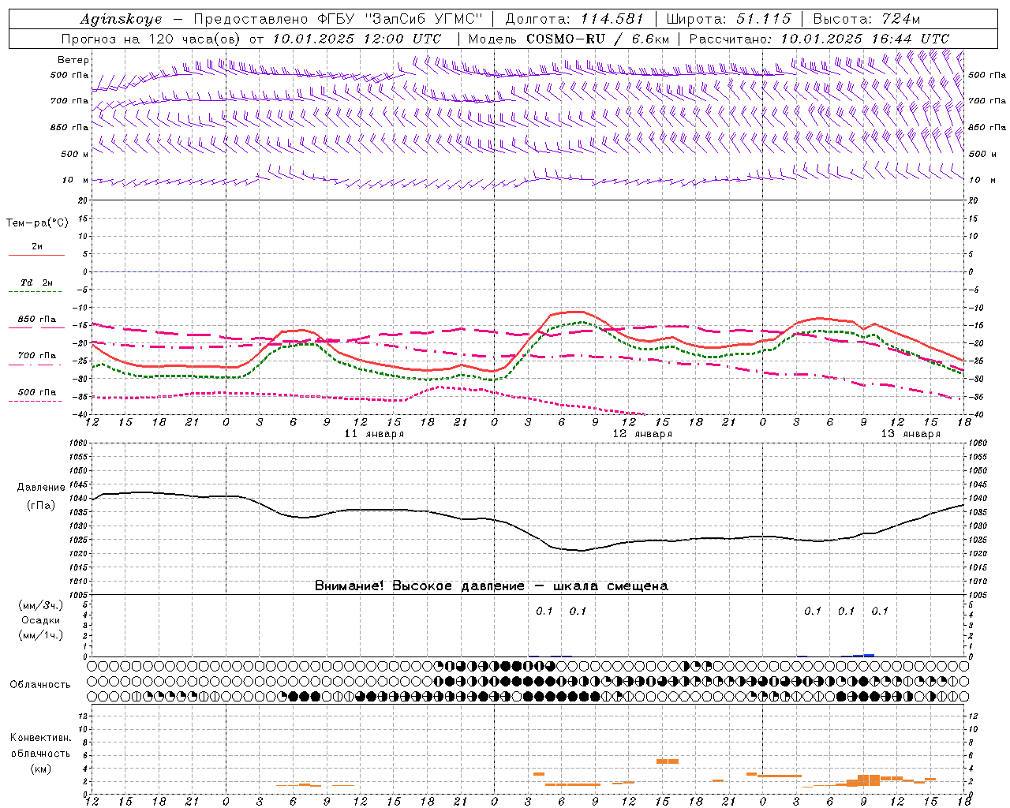Click the 'Конвективн.' convective cloud label
The width and height of the screenshot is (1010, 808).
tap(40, 738)
